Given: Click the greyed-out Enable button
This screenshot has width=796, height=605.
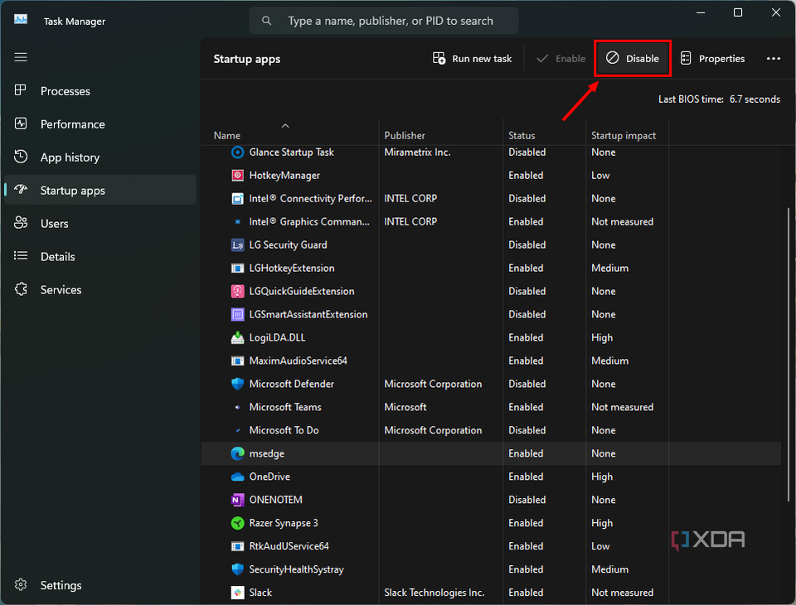Looking at the screenshot, I should click(561, 58).
